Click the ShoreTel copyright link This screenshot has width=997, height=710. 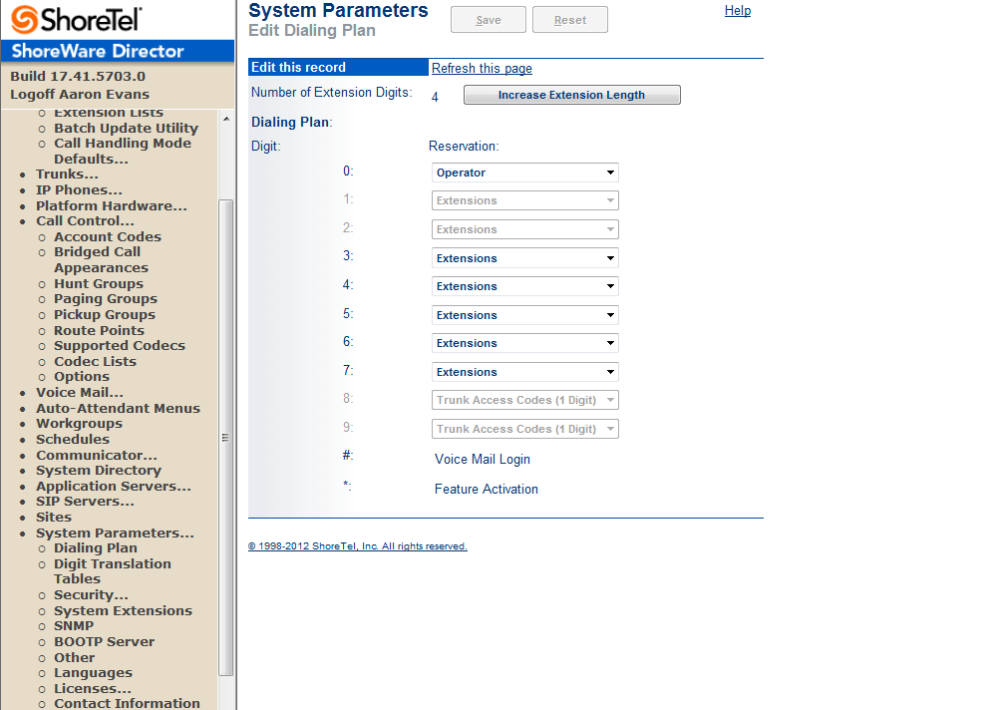pos(357,545)
